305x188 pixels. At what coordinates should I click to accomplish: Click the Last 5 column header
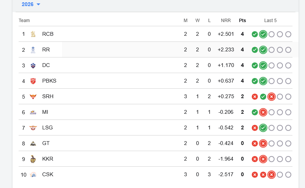point(270,21)
